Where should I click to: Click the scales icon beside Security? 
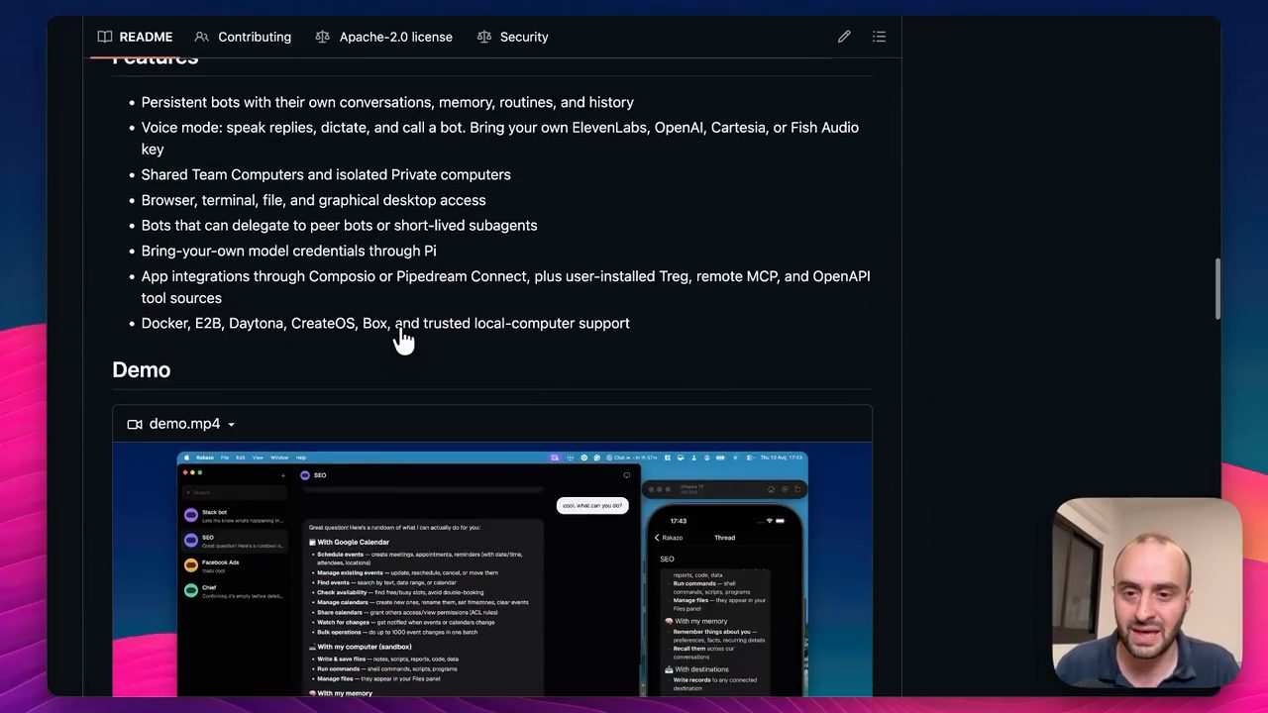[483, 37]
